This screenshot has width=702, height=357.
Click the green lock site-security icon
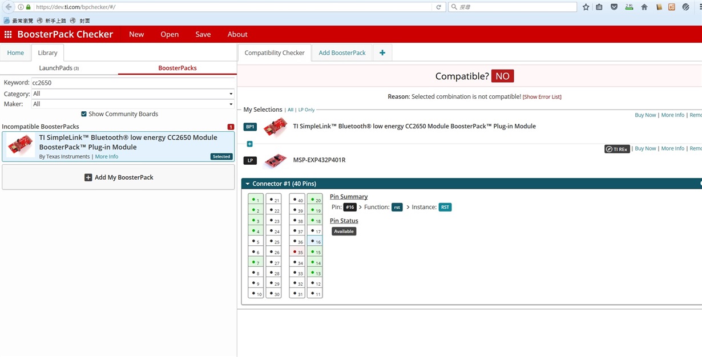click(28, 7)
